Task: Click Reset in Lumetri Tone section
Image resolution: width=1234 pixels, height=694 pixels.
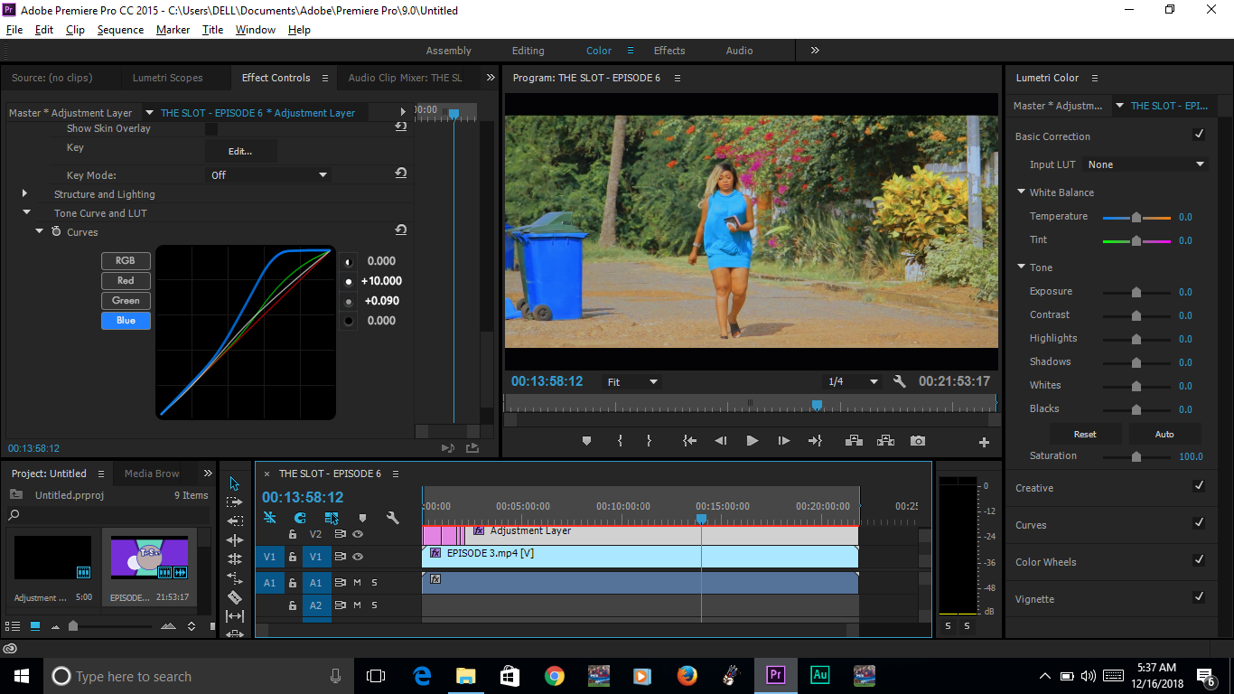Action: point(1085,434)
